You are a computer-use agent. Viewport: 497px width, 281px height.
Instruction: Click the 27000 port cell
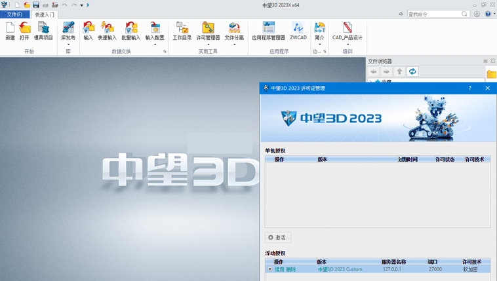pos(435,269)
